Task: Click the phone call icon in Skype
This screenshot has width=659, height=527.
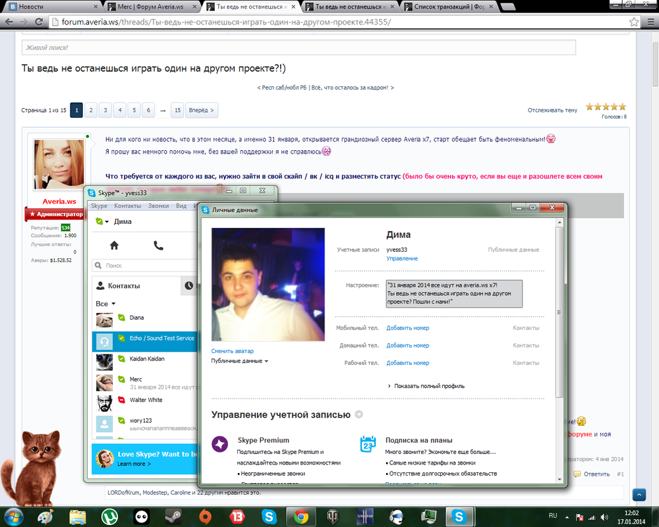Action: 158,246
